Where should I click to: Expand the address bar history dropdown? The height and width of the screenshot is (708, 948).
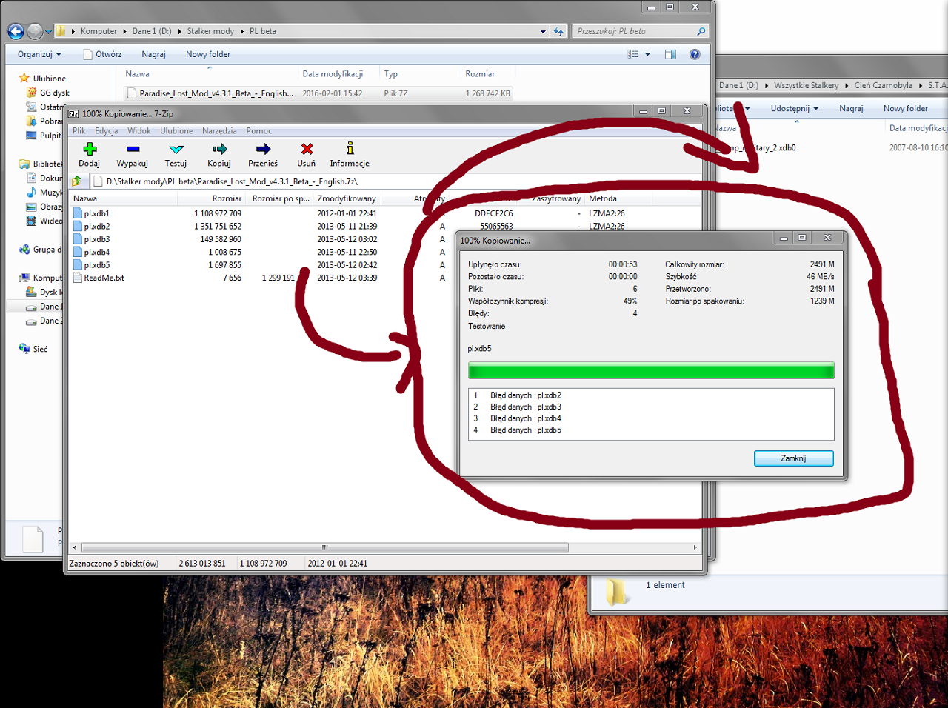pyautogui.click(x=544, y=31)
